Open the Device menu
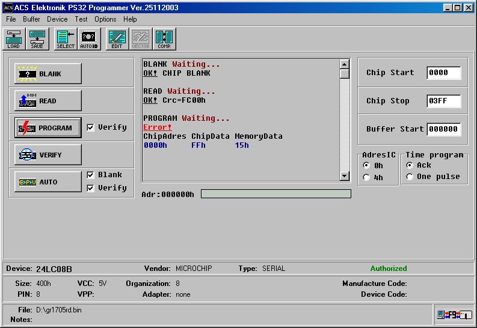477x328 pixels. tap(57, 19)
